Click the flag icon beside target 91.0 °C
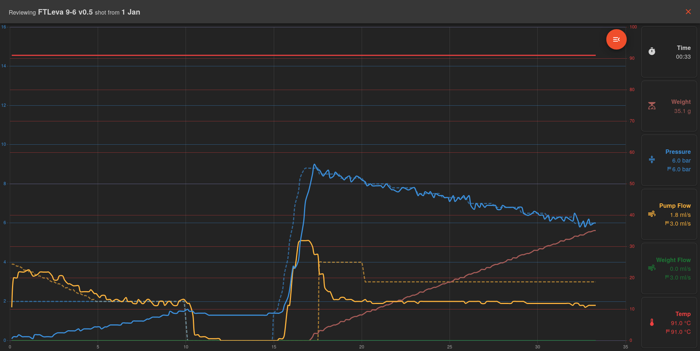The height and width of the screenshot is (351, 700). coord(668,331)
